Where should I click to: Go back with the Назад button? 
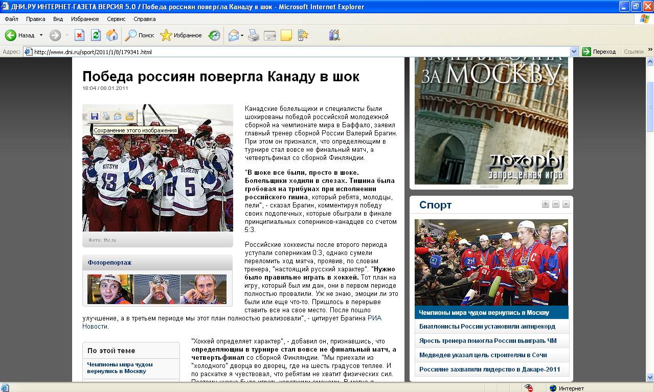[19, 35]
